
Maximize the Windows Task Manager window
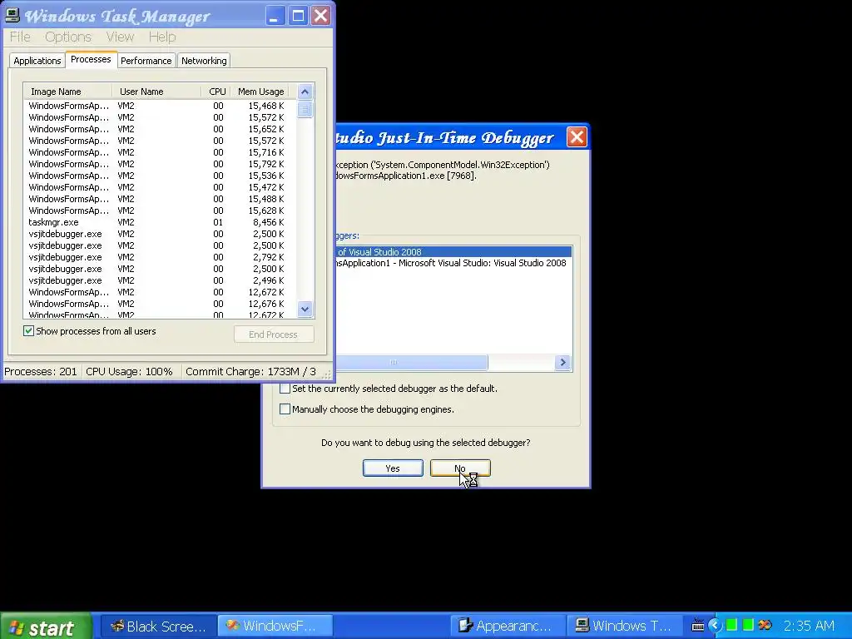(298, 15)
